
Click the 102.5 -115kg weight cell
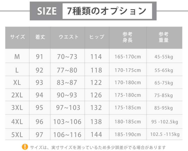165,134
